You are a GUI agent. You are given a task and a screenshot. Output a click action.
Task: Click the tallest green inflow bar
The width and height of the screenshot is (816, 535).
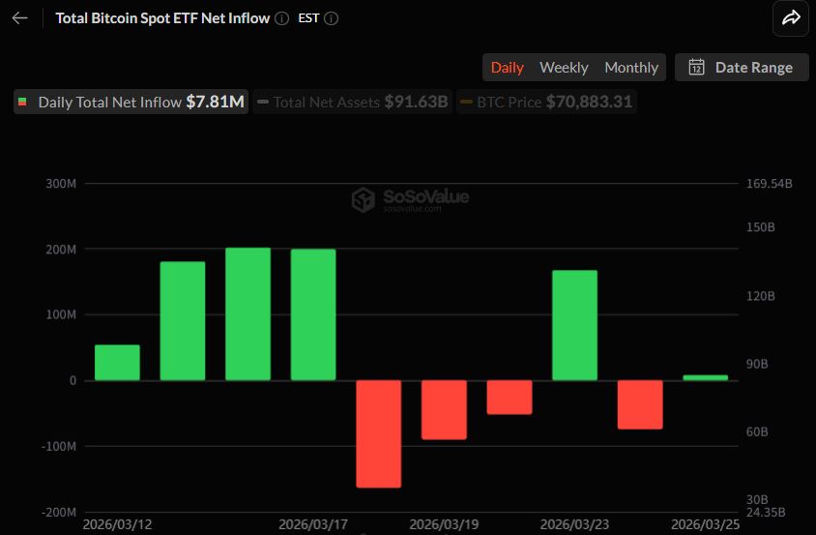coord(248,313)
